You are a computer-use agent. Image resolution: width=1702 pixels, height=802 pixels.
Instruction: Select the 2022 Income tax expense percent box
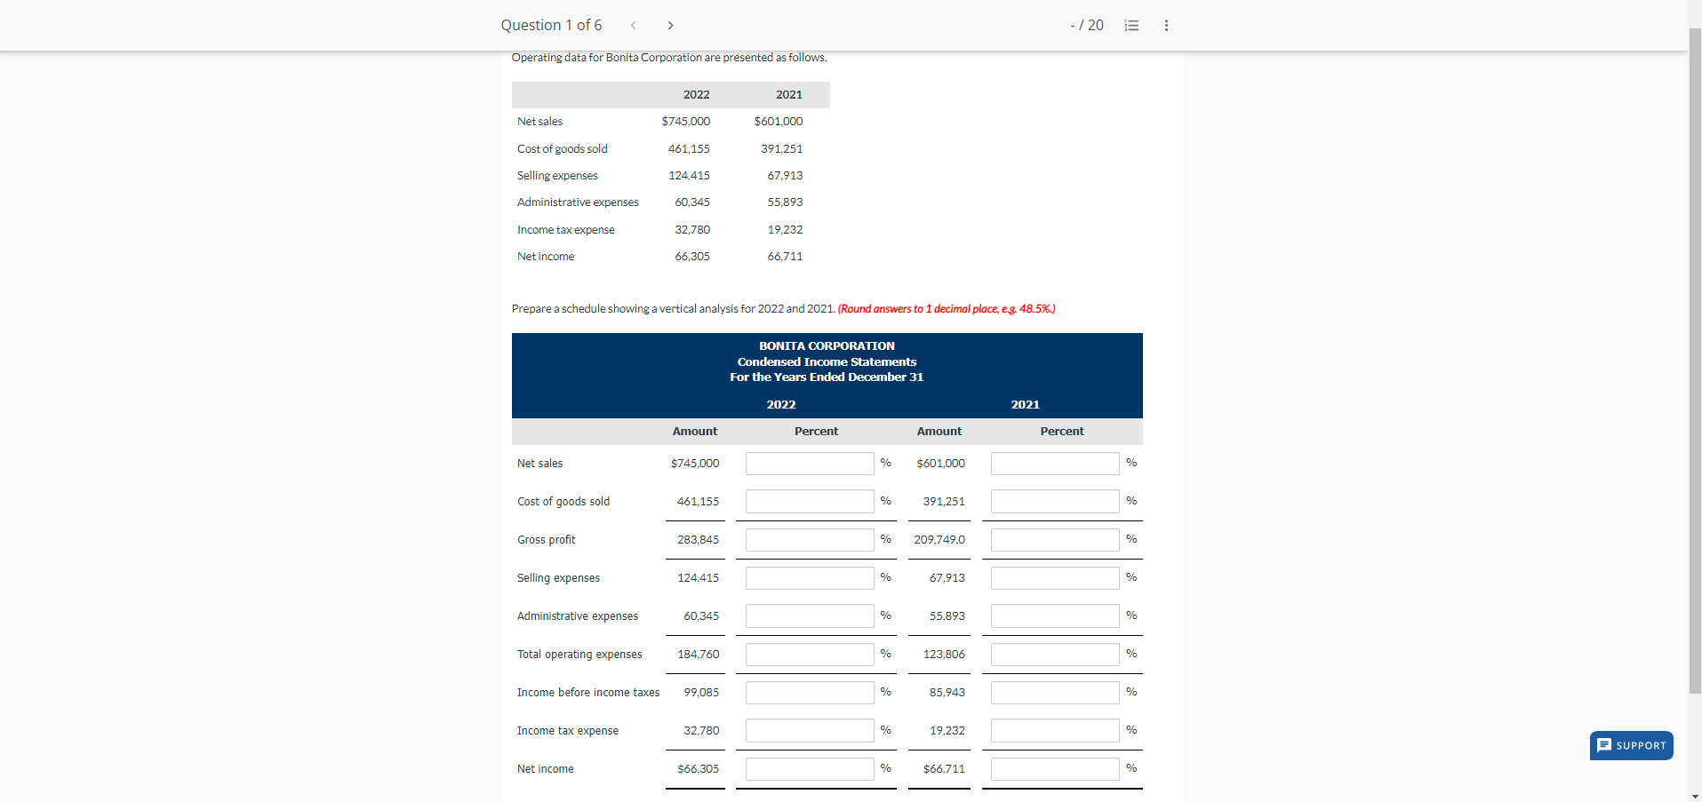809,730
